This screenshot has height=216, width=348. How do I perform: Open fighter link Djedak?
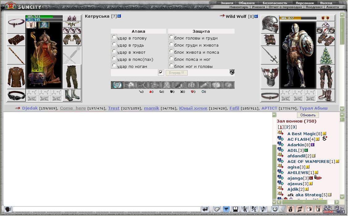point(30,108)
